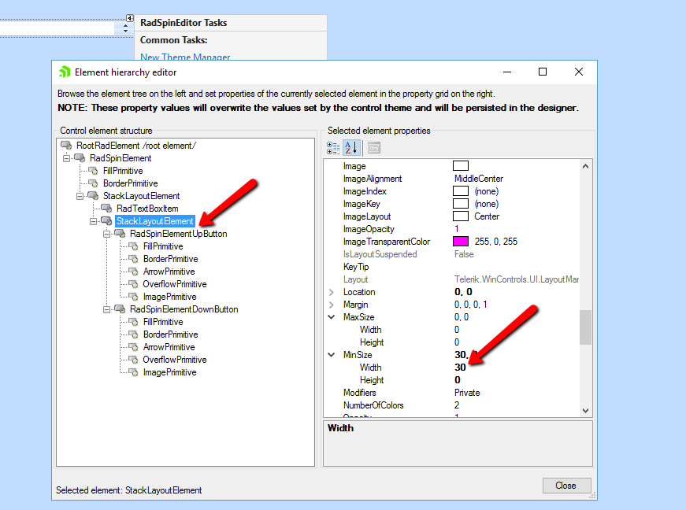Collapse the first StackLayoutElement node

[x=80, y=196]
